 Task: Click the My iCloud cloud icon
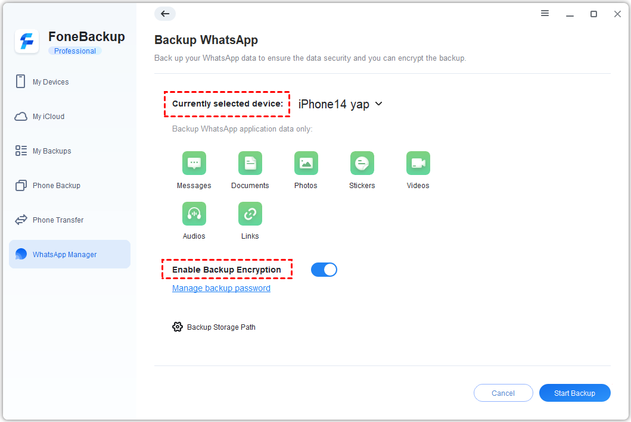[x=21, y=117]
